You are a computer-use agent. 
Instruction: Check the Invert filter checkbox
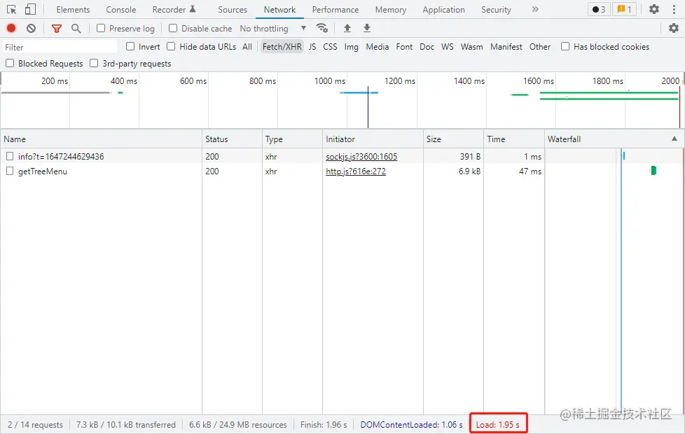pyautogui.click(x=130, y=46)
